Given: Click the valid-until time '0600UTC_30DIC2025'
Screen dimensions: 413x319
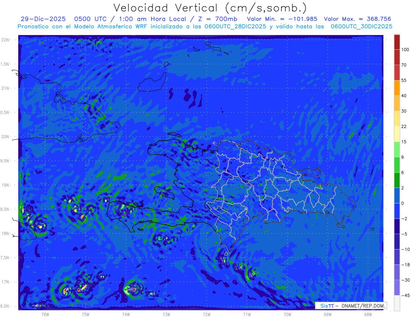Looking at the screenshot, I should [x=361, y=26].
